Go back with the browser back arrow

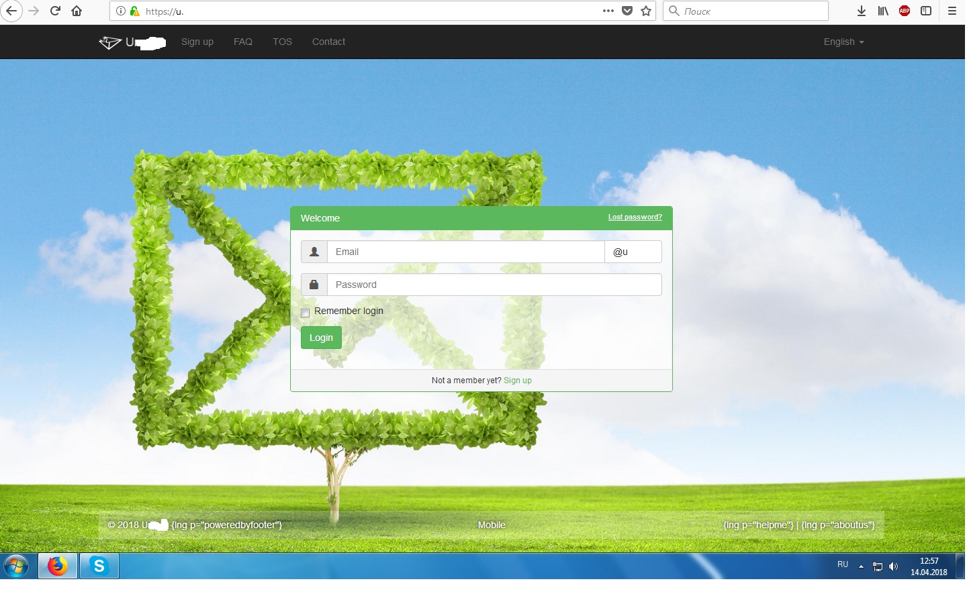(11, 11)
